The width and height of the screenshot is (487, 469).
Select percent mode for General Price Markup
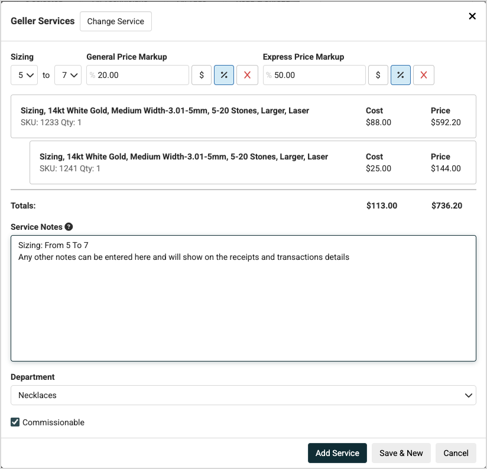224,75
